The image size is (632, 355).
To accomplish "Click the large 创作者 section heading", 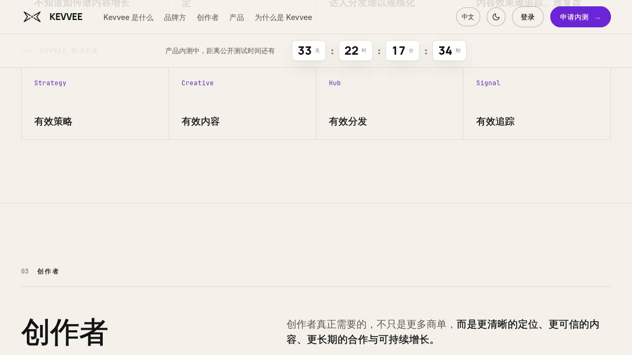I will point(64,332).
